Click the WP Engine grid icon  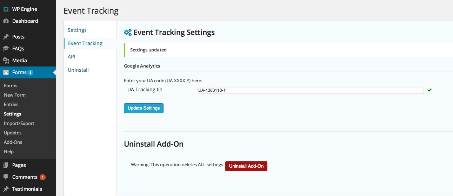[6, 9]
